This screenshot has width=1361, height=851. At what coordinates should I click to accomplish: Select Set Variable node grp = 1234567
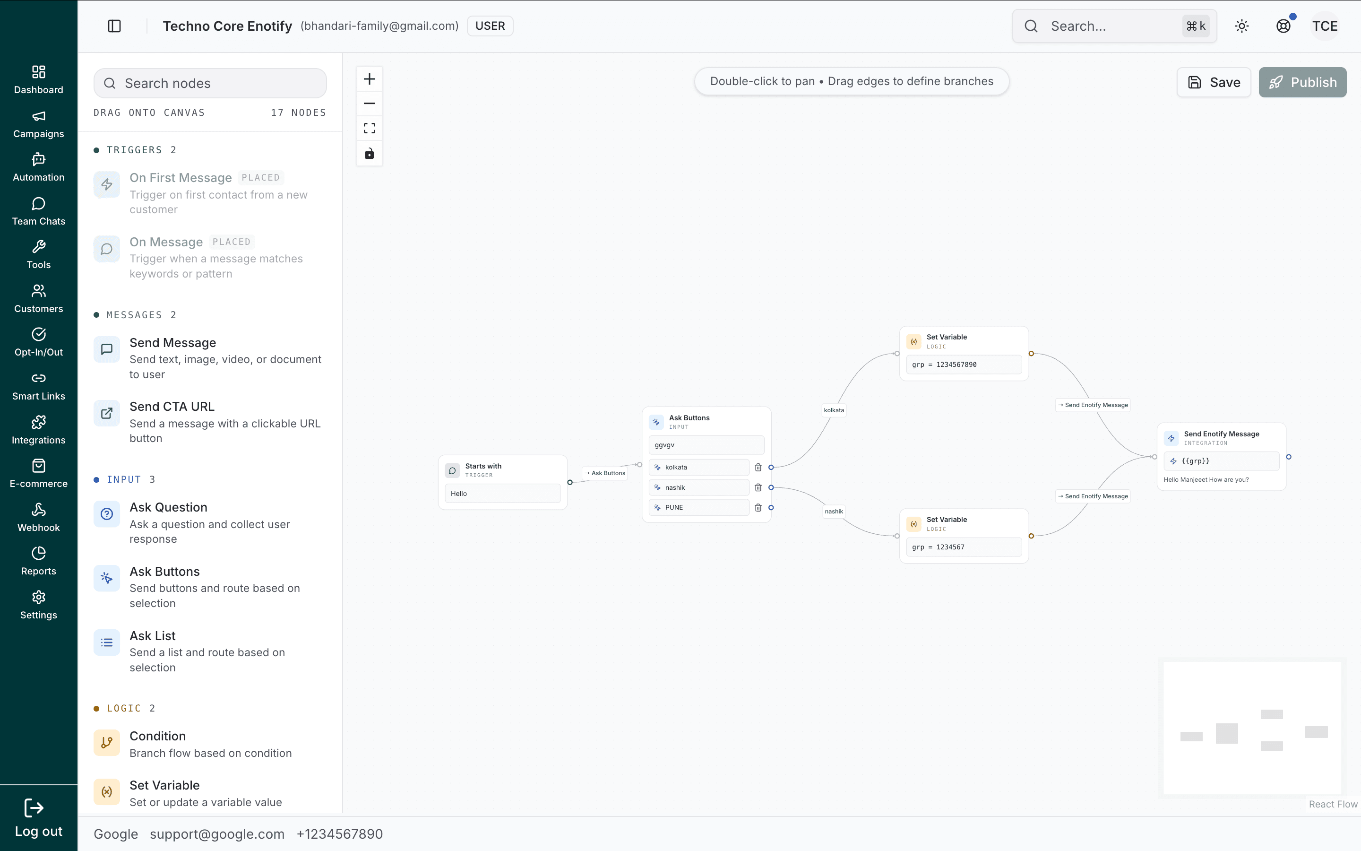(964, 536)
